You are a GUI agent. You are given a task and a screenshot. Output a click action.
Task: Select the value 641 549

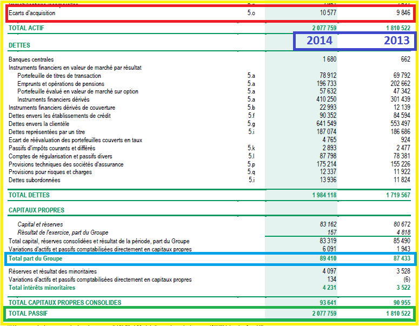tap(327, 123)
